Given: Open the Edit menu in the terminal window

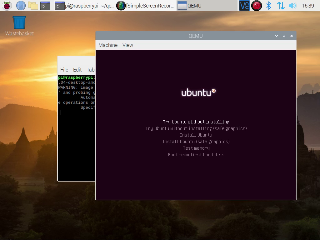Looking at the screenshot, I should tap(77, 70).
